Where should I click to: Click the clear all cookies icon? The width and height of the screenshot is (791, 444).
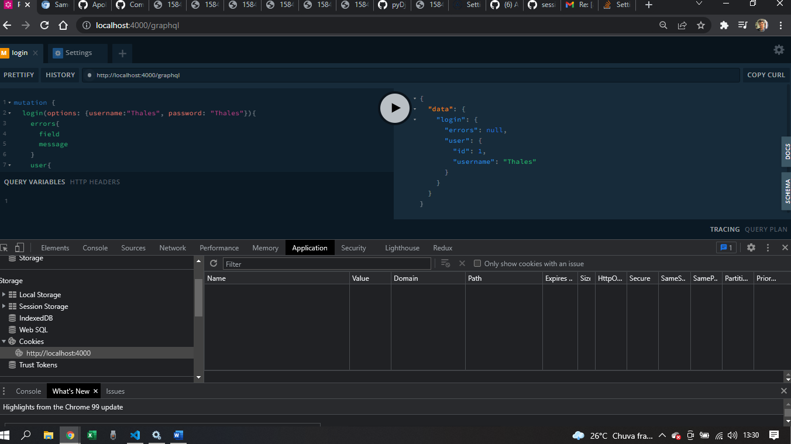445,264
